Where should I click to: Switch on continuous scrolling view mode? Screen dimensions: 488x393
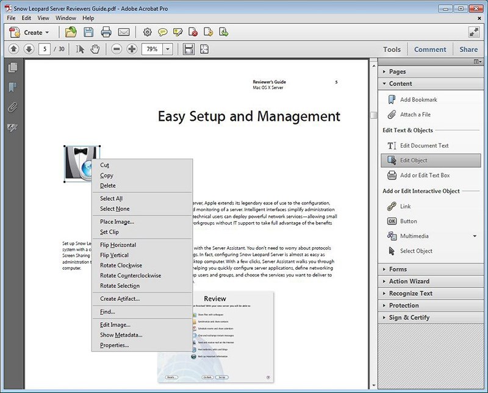(204, 49)
